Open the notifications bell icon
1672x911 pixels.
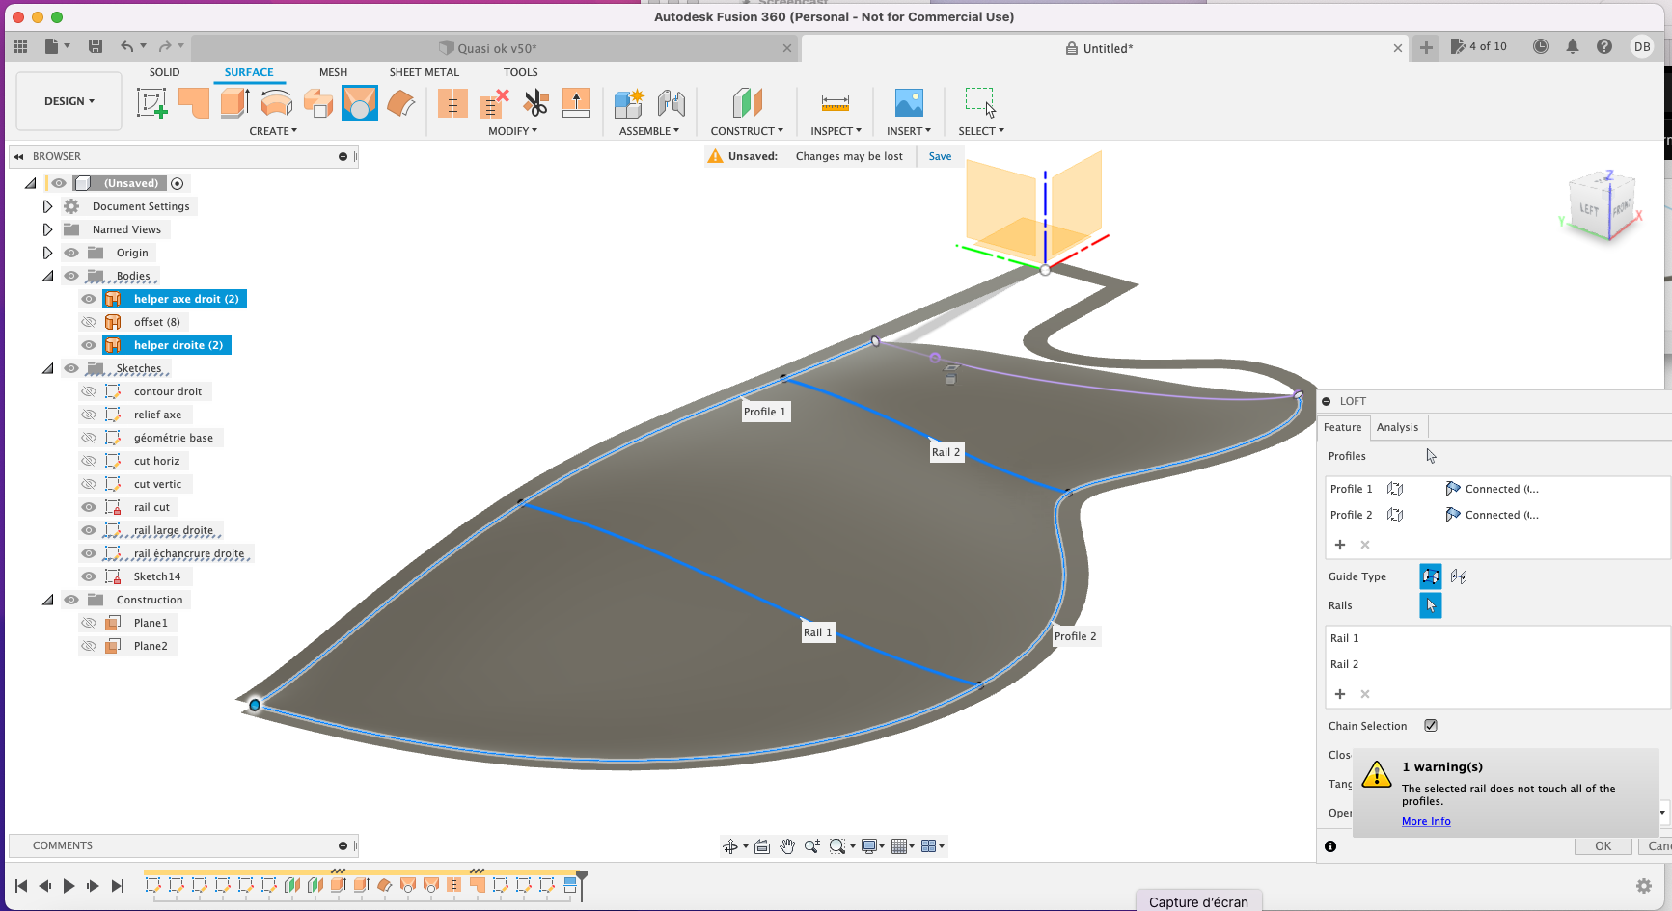(x=1573, y=46)
